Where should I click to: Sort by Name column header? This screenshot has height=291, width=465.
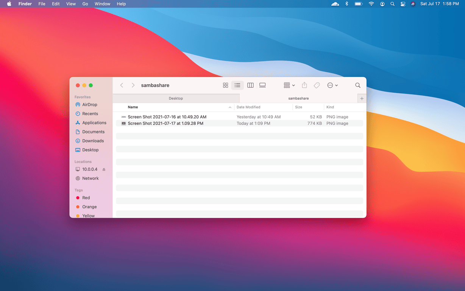point(133,107)
